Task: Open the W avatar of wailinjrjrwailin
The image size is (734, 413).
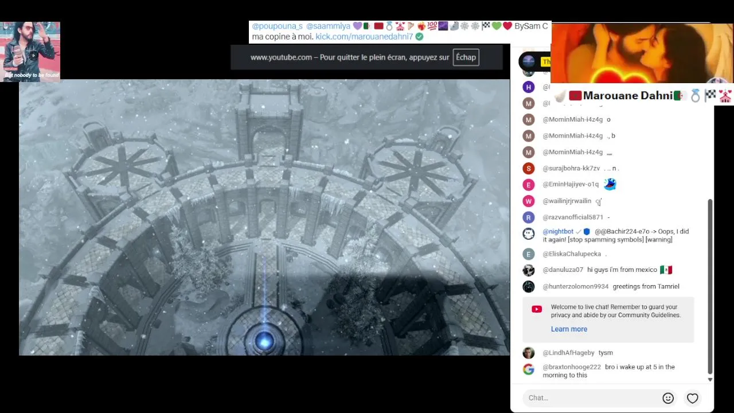Action: (x=529, y=201)
